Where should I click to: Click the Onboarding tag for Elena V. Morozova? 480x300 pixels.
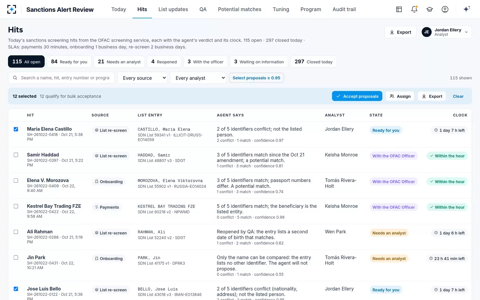(x=109, y=182)
